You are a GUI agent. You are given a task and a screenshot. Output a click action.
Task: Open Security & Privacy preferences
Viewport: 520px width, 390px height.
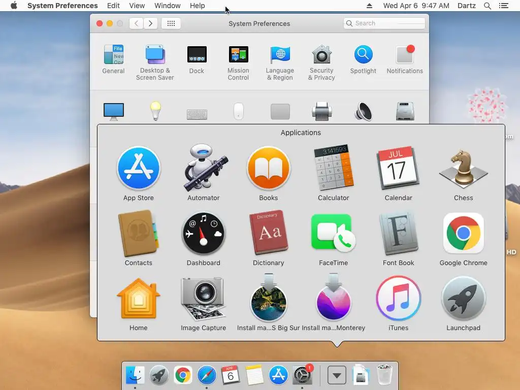coord(321,62)
